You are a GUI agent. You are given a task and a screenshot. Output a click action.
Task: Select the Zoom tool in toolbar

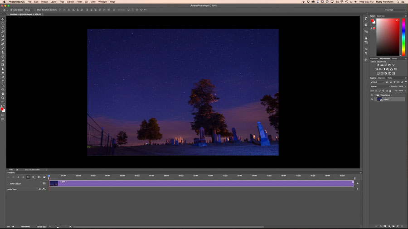coord(3,98)
